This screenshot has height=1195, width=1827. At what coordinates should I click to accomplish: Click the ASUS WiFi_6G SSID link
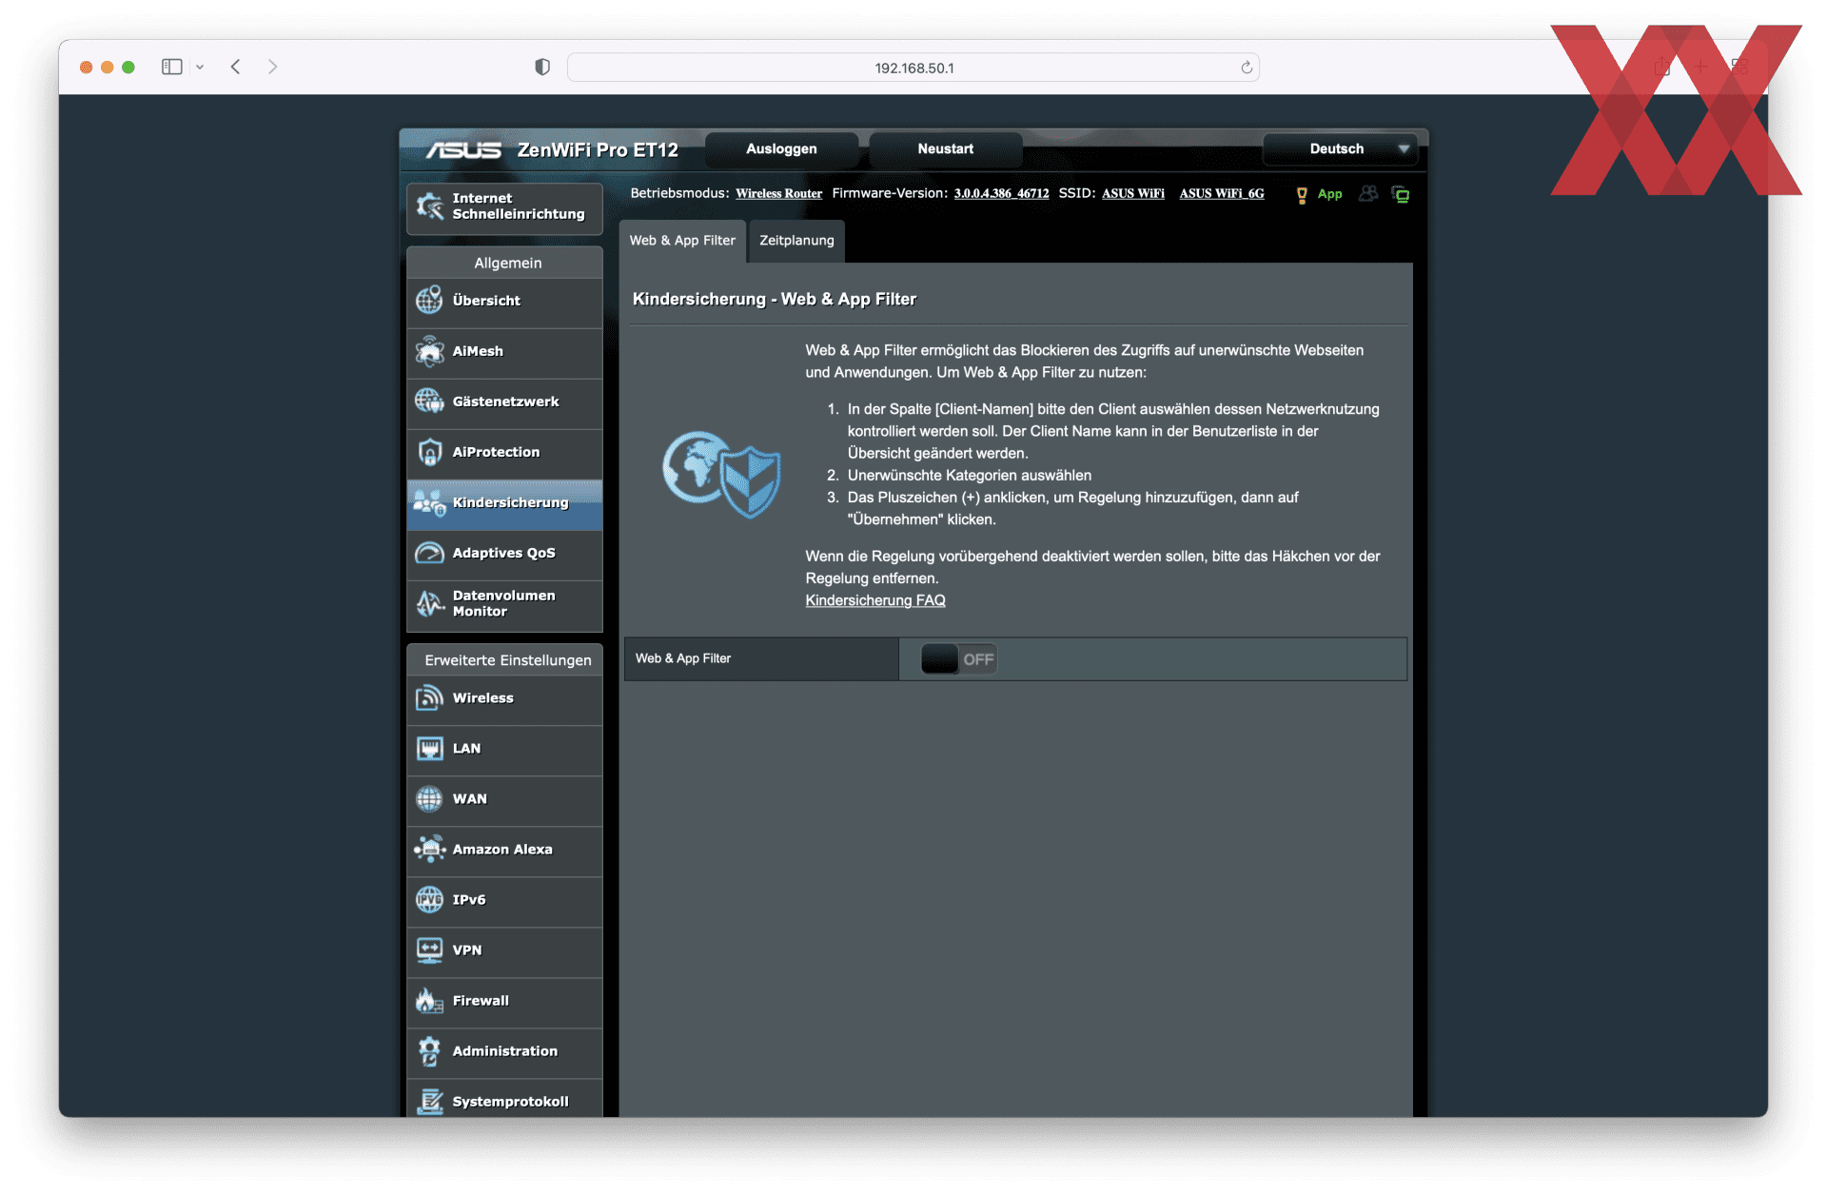coord(1222,193)
